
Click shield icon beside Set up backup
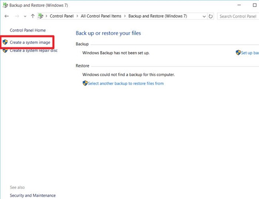tap(238, 53)
